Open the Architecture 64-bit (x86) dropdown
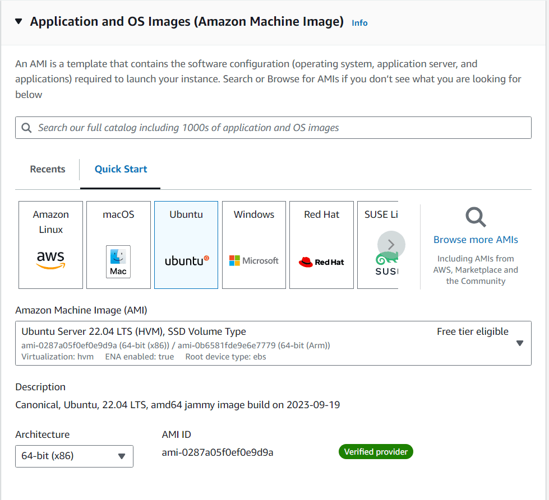Image resolution: width=549 pixels, height=500 pixels. coord(74,456)
